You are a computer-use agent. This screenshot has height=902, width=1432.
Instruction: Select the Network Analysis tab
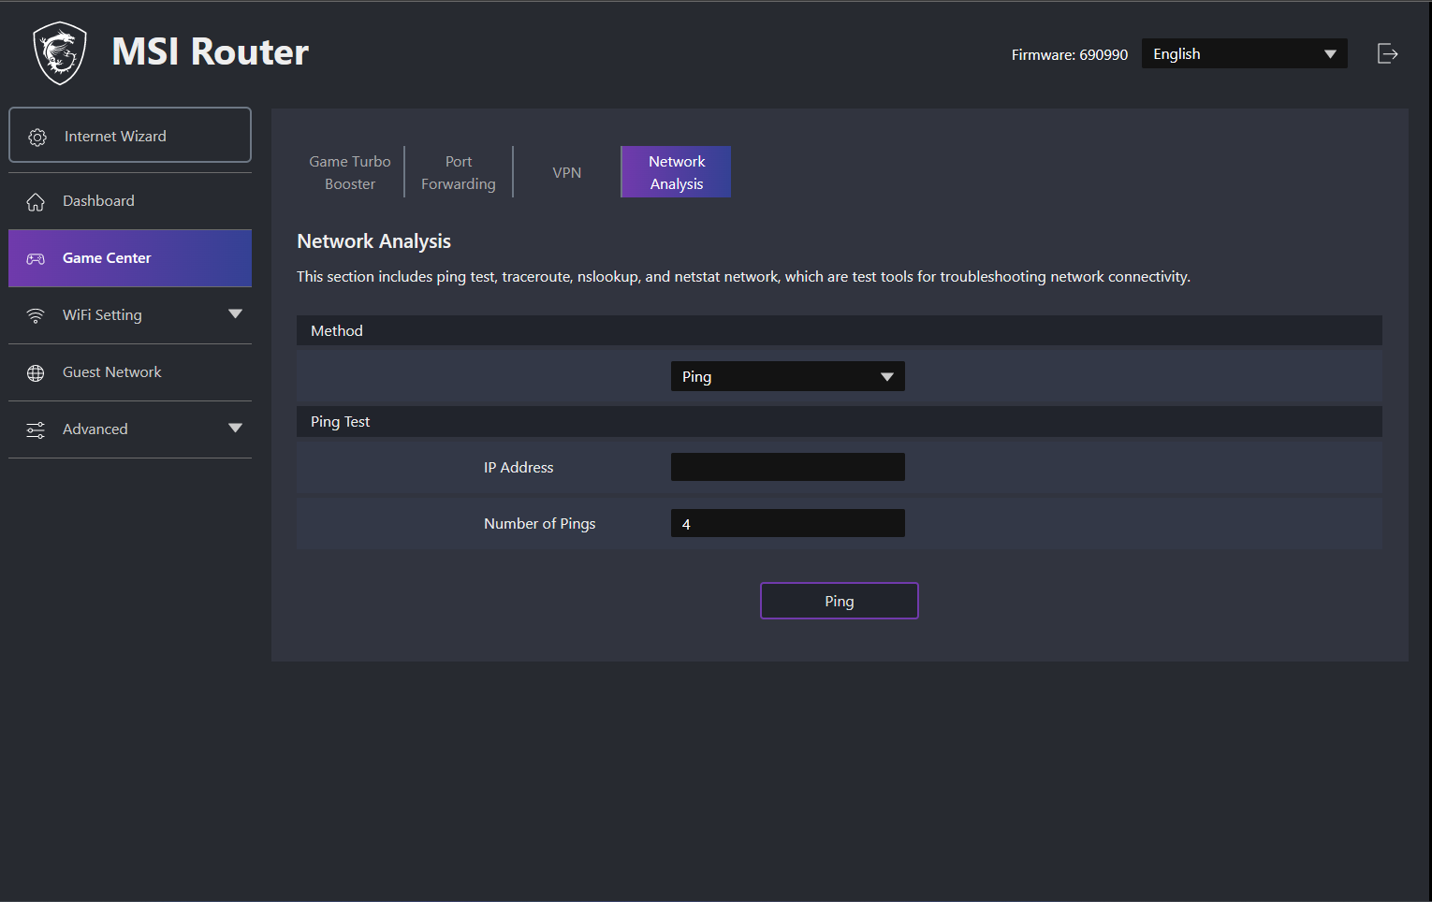[x=677, y=173]
